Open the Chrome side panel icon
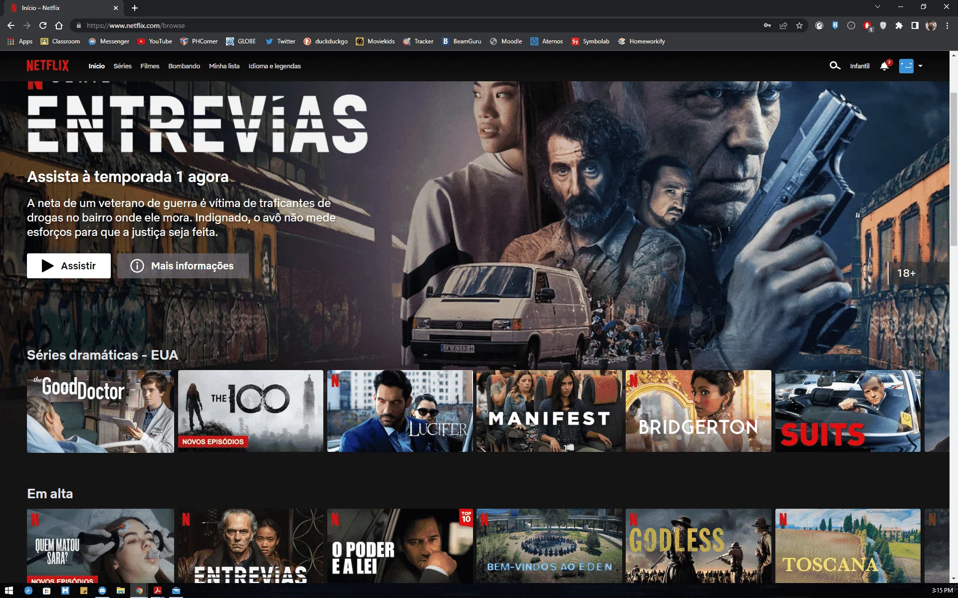Image resolution: width=958 pixels, height=598 pixels. pos(915,25)
